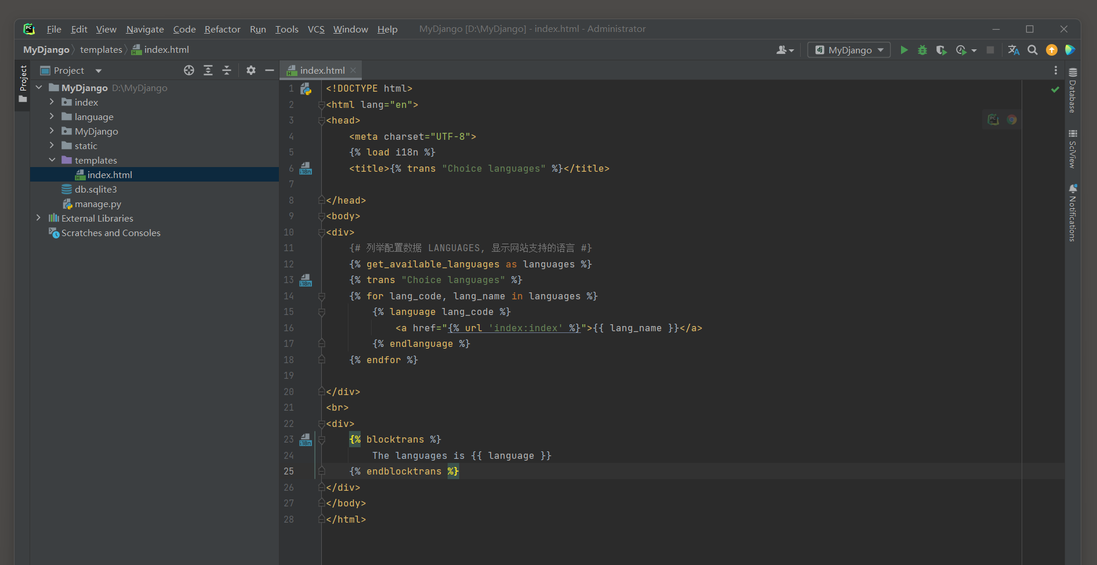This screenshot has height=565, width=1097.
Task: Click the orange IDE update icon
Action: (x=1052, y=50)
